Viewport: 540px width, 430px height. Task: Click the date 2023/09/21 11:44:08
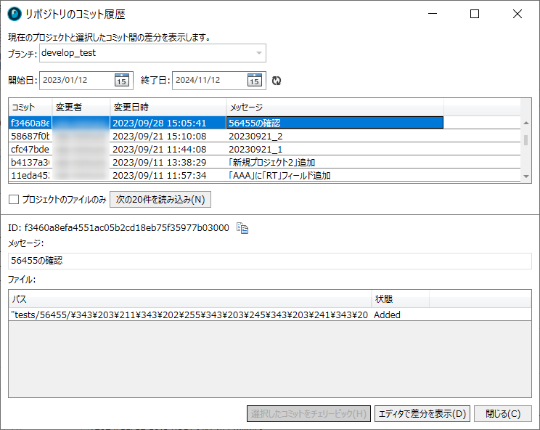point(160,150)
